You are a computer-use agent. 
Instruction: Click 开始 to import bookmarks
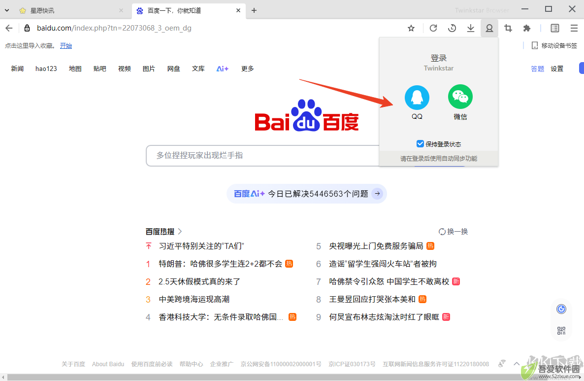[66, 45]
